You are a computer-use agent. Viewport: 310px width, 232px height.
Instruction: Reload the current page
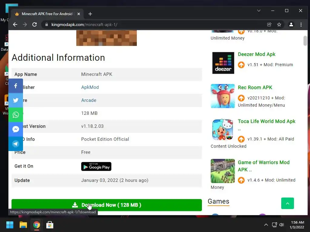pos(35,24)
